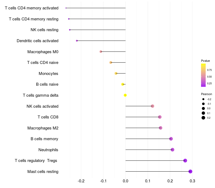Click the Pvalue color gradient bar
Viewport: 215px width, 188px height.
(x=203, y=75)
